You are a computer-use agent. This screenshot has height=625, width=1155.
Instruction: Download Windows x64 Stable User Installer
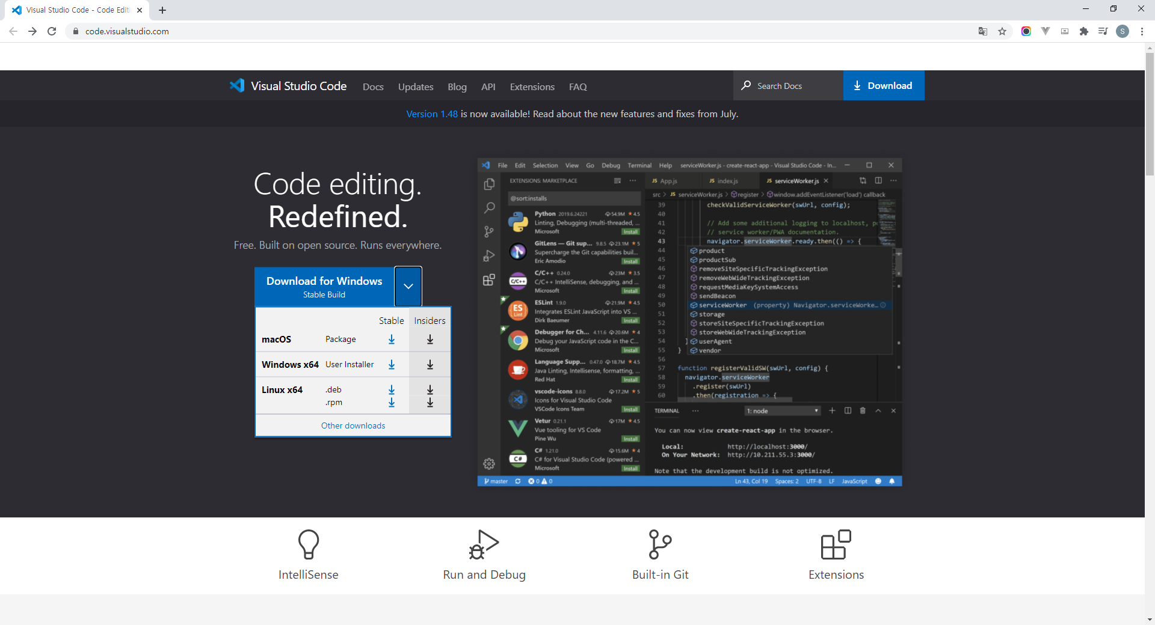[x=392, y=365]
